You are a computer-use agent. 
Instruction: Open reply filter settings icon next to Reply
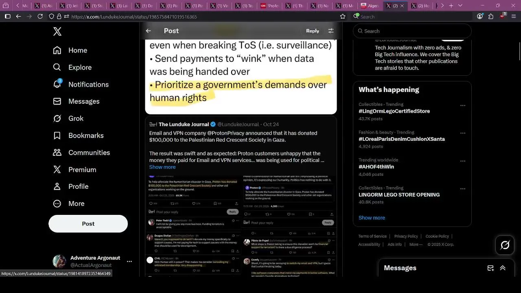(331, 31)
